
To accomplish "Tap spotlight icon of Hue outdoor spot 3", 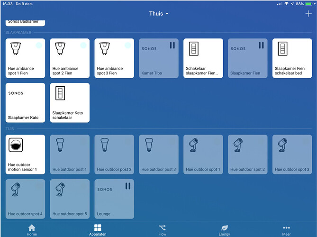I will pos(282,145).
